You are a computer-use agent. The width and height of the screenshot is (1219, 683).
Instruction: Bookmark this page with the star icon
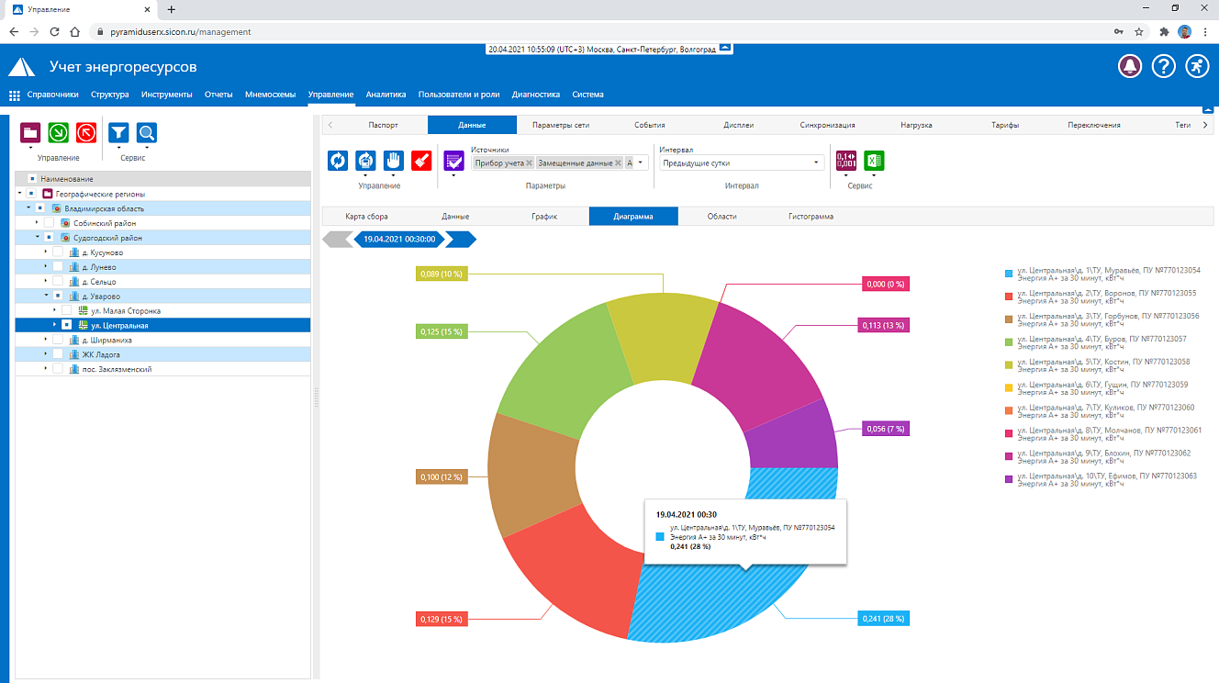coord(1138,31)
